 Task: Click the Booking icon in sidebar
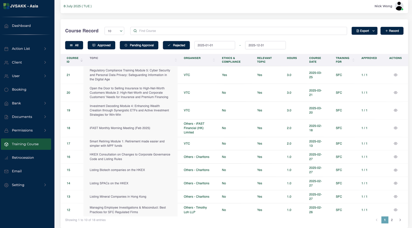click(x=6, y=90)
